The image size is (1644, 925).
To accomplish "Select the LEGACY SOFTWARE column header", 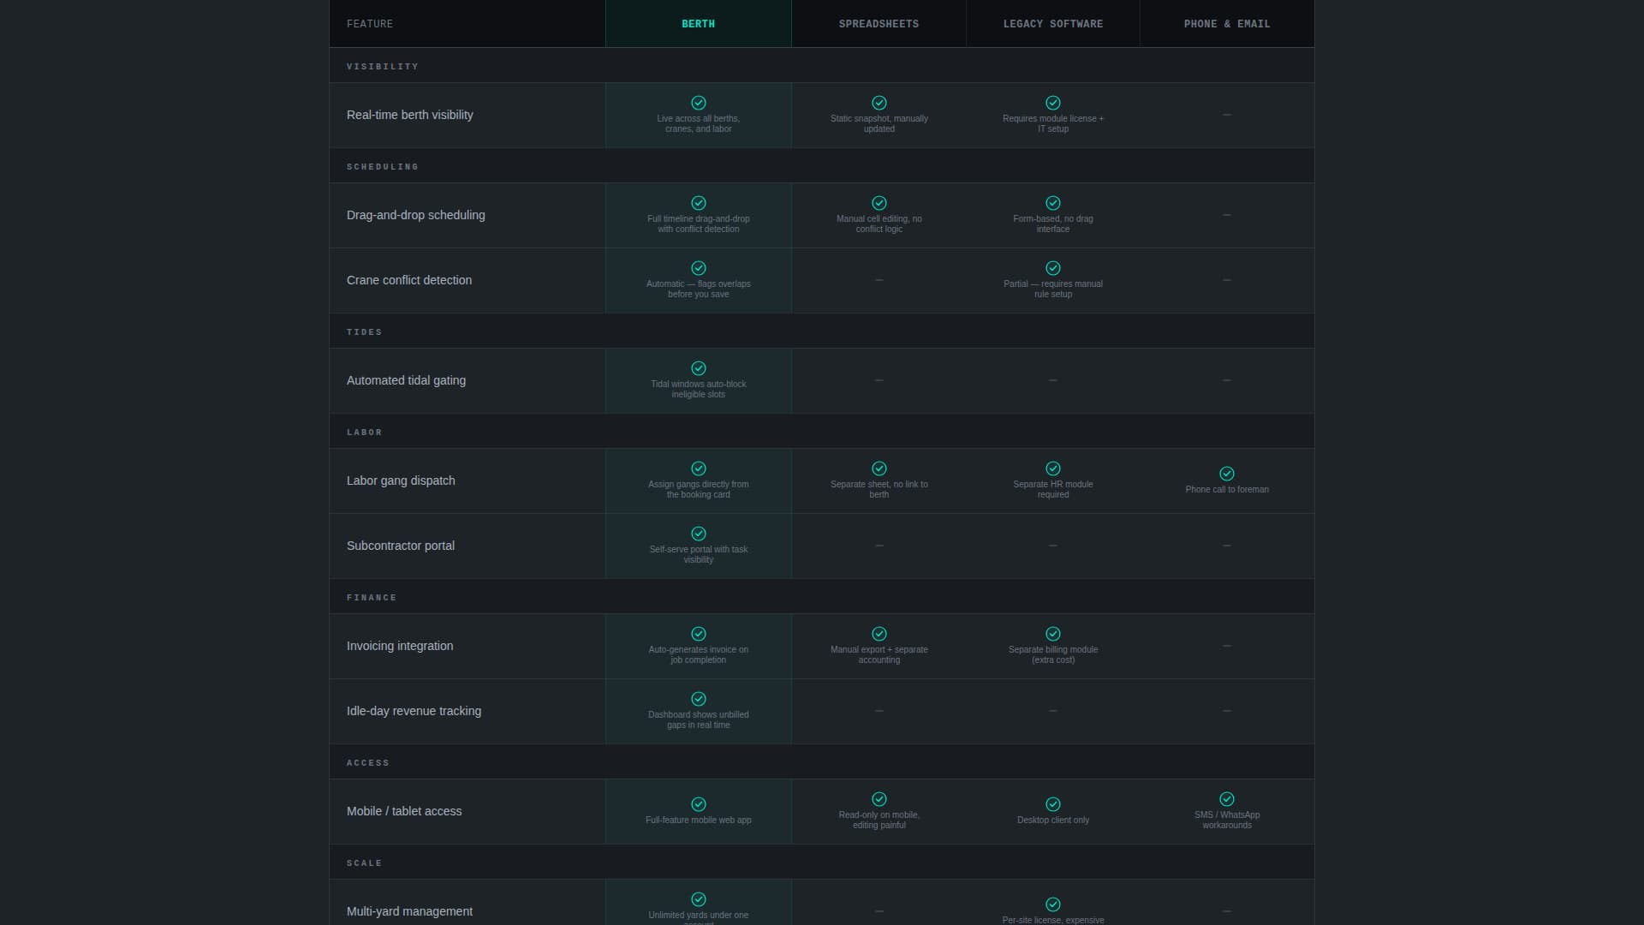I will click(1053, 24).
